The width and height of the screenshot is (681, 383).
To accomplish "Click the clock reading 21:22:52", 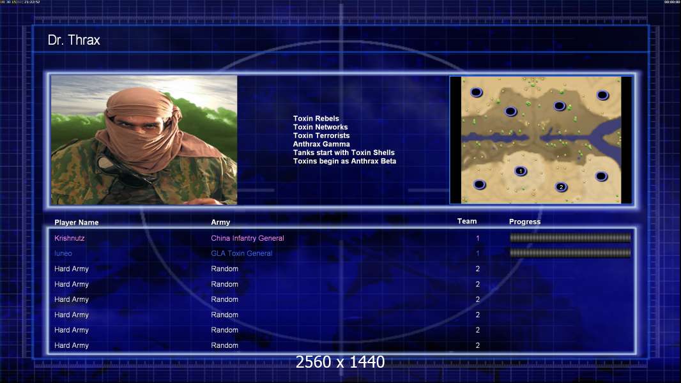I will [32, 2].
